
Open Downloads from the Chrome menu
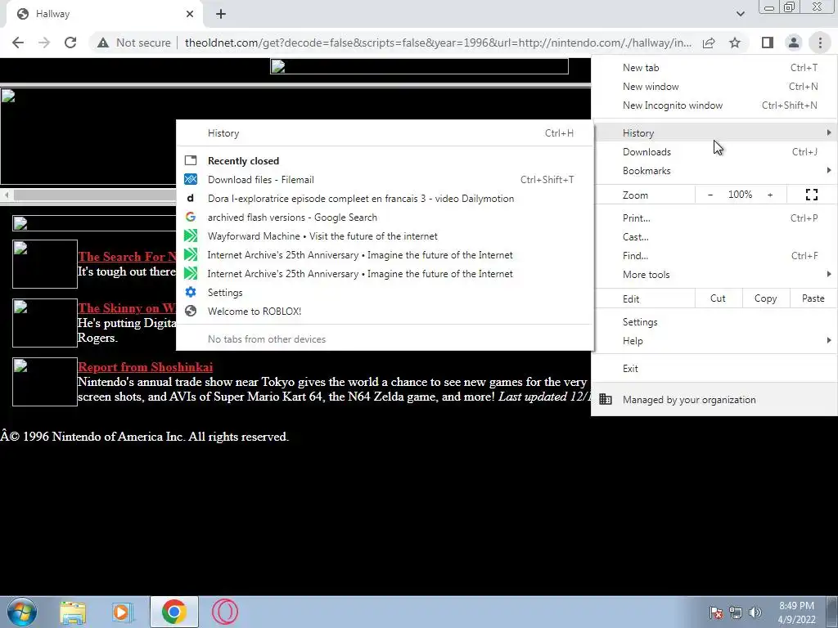pos(714,151)
